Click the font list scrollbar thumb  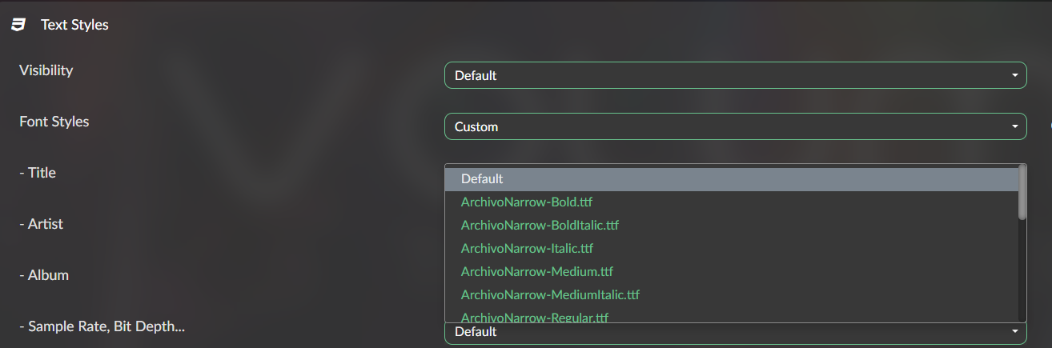[1022, 192]
